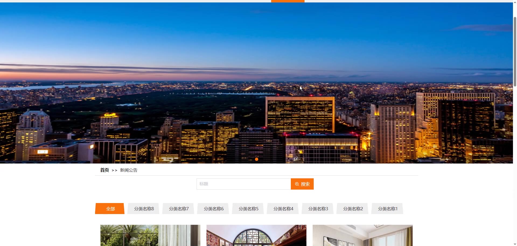Focus the 标题 search input field
The width and height of the screenshot is (517, 246).
tap(244, 184)
